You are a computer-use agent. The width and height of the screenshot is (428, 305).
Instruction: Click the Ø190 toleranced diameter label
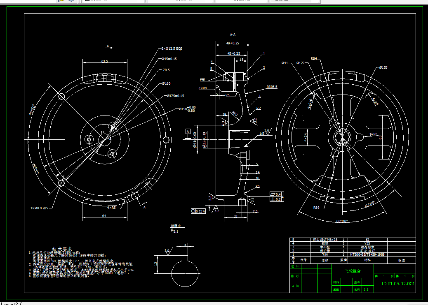pos(187,109)
